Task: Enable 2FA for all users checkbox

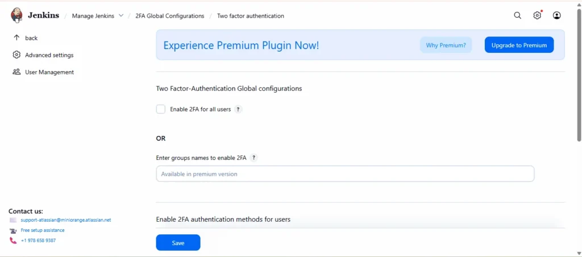Action: [x=161, y=109]
